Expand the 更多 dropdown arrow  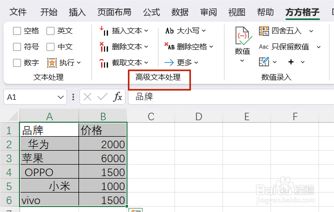click(196, 63)
